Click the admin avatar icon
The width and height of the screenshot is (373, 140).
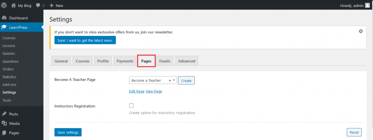367,5
